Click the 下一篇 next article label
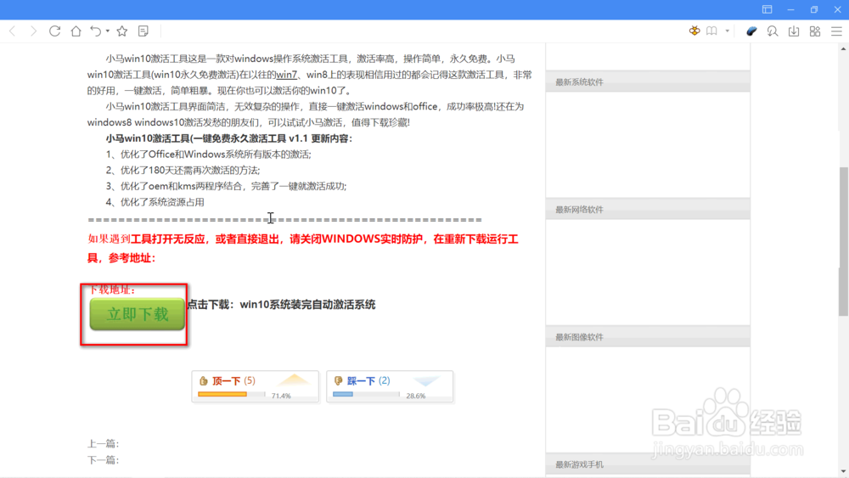The width and height of the screenshot is (849, 478). tap(104, 460)
